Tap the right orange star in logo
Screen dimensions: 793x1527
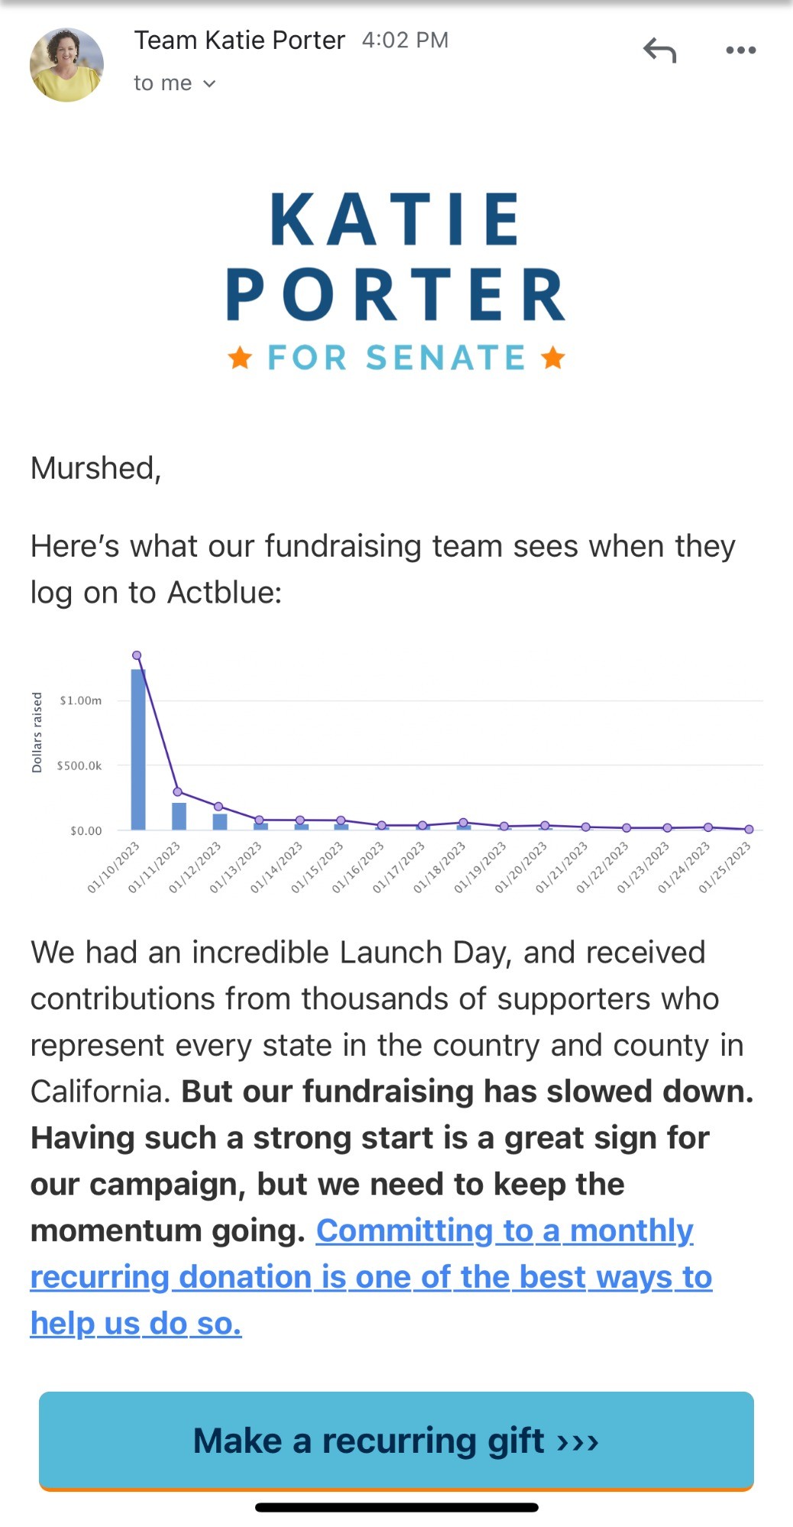[x=553, y=357]
